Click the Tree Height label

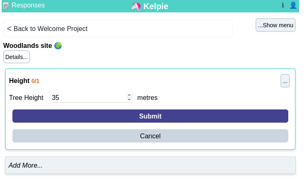click(x=26, y=97)
